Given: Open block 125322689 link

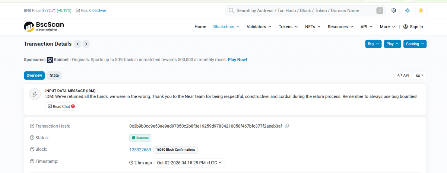Looking at the screenshot, I should click(140, 150).
